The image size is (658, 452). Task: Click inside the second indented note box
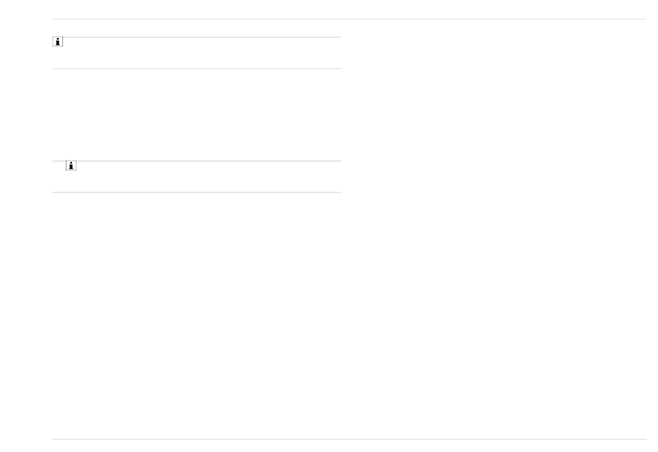click(x=197, y=177)
